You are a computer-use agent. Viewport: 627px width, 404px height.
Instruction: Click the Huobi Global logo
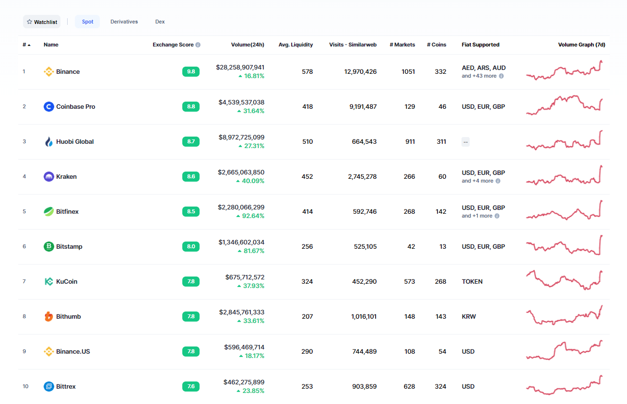click(48, 141)
